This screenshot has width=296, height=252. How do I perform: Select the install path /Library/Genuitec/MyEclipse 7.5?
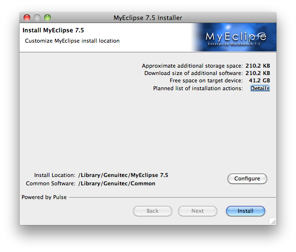click(x=123, y=175)
